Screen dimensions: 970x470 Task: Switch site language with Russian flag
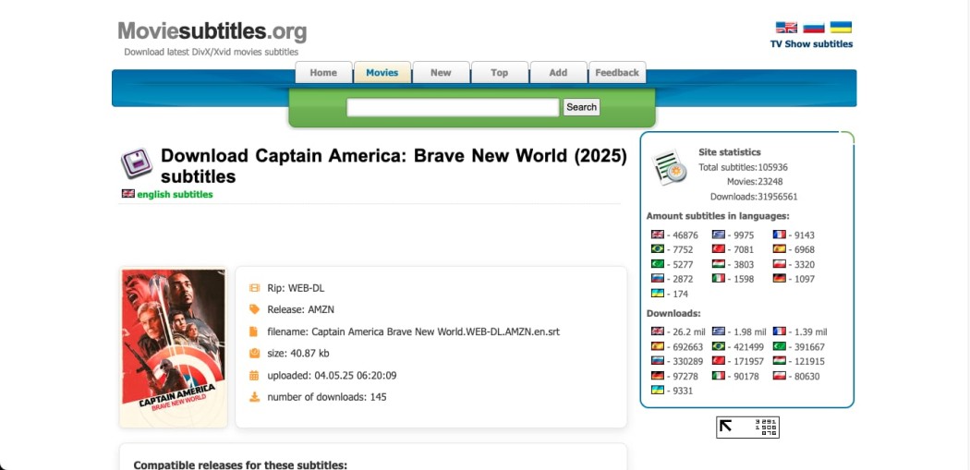pyautogui.click(x=814, y=27)
